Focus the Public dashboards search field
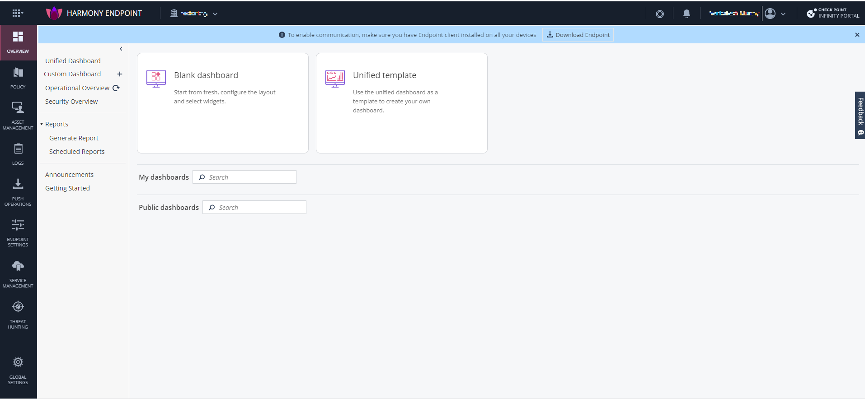The image size is (865, 399). click(x=254, y=207)
